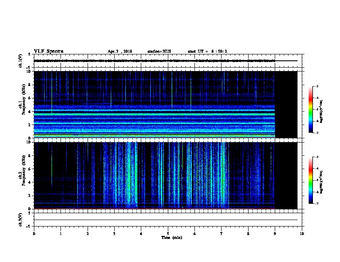The width and height of the screenshot is (340, 262).
Task: Click the "ch.3(V)" waveform axis label
Action: point(20,220)
